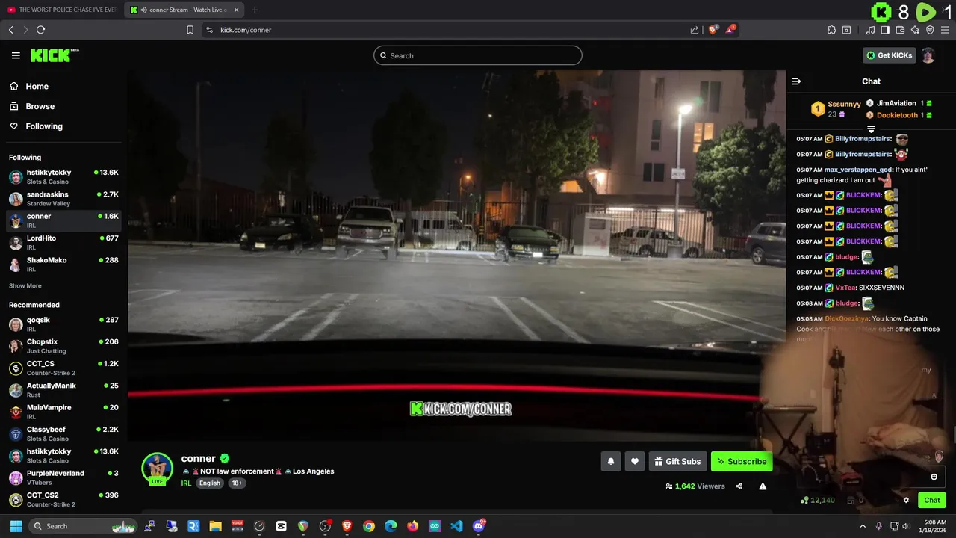Click the share icon next to Viewers
956x538 pixels.
coord(739,486)
